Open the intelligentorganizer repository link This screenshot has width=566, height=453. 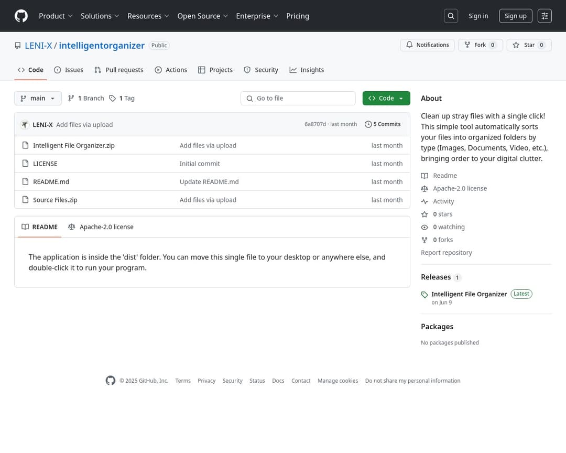point(102,46)
